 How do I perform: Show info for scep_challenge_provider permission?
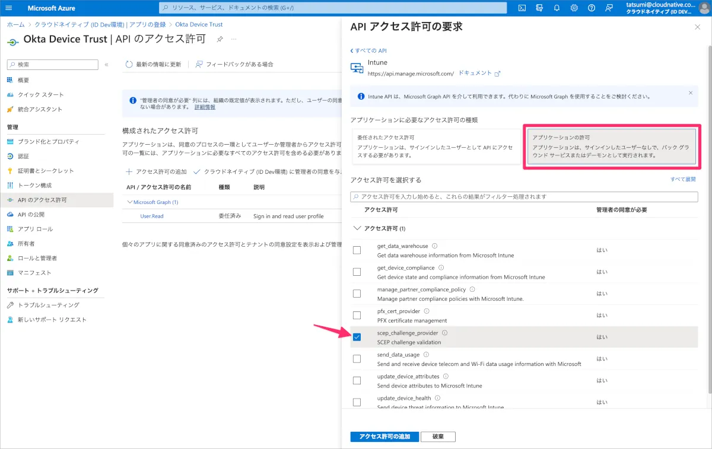click(x=444, y=333)
